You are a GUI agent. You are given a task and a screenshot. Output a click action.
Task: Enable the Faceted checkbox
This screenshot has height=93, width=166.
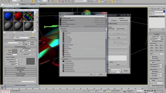coord(29,44)
